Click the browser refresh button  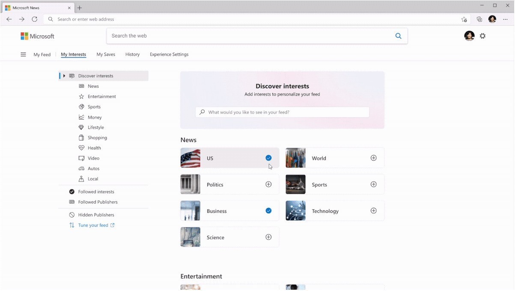[35, 19]
